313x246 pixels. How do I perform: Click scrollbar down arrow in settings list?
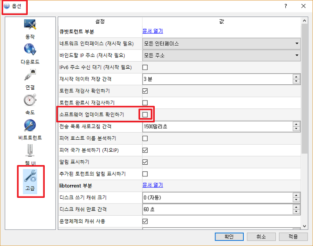304,226
